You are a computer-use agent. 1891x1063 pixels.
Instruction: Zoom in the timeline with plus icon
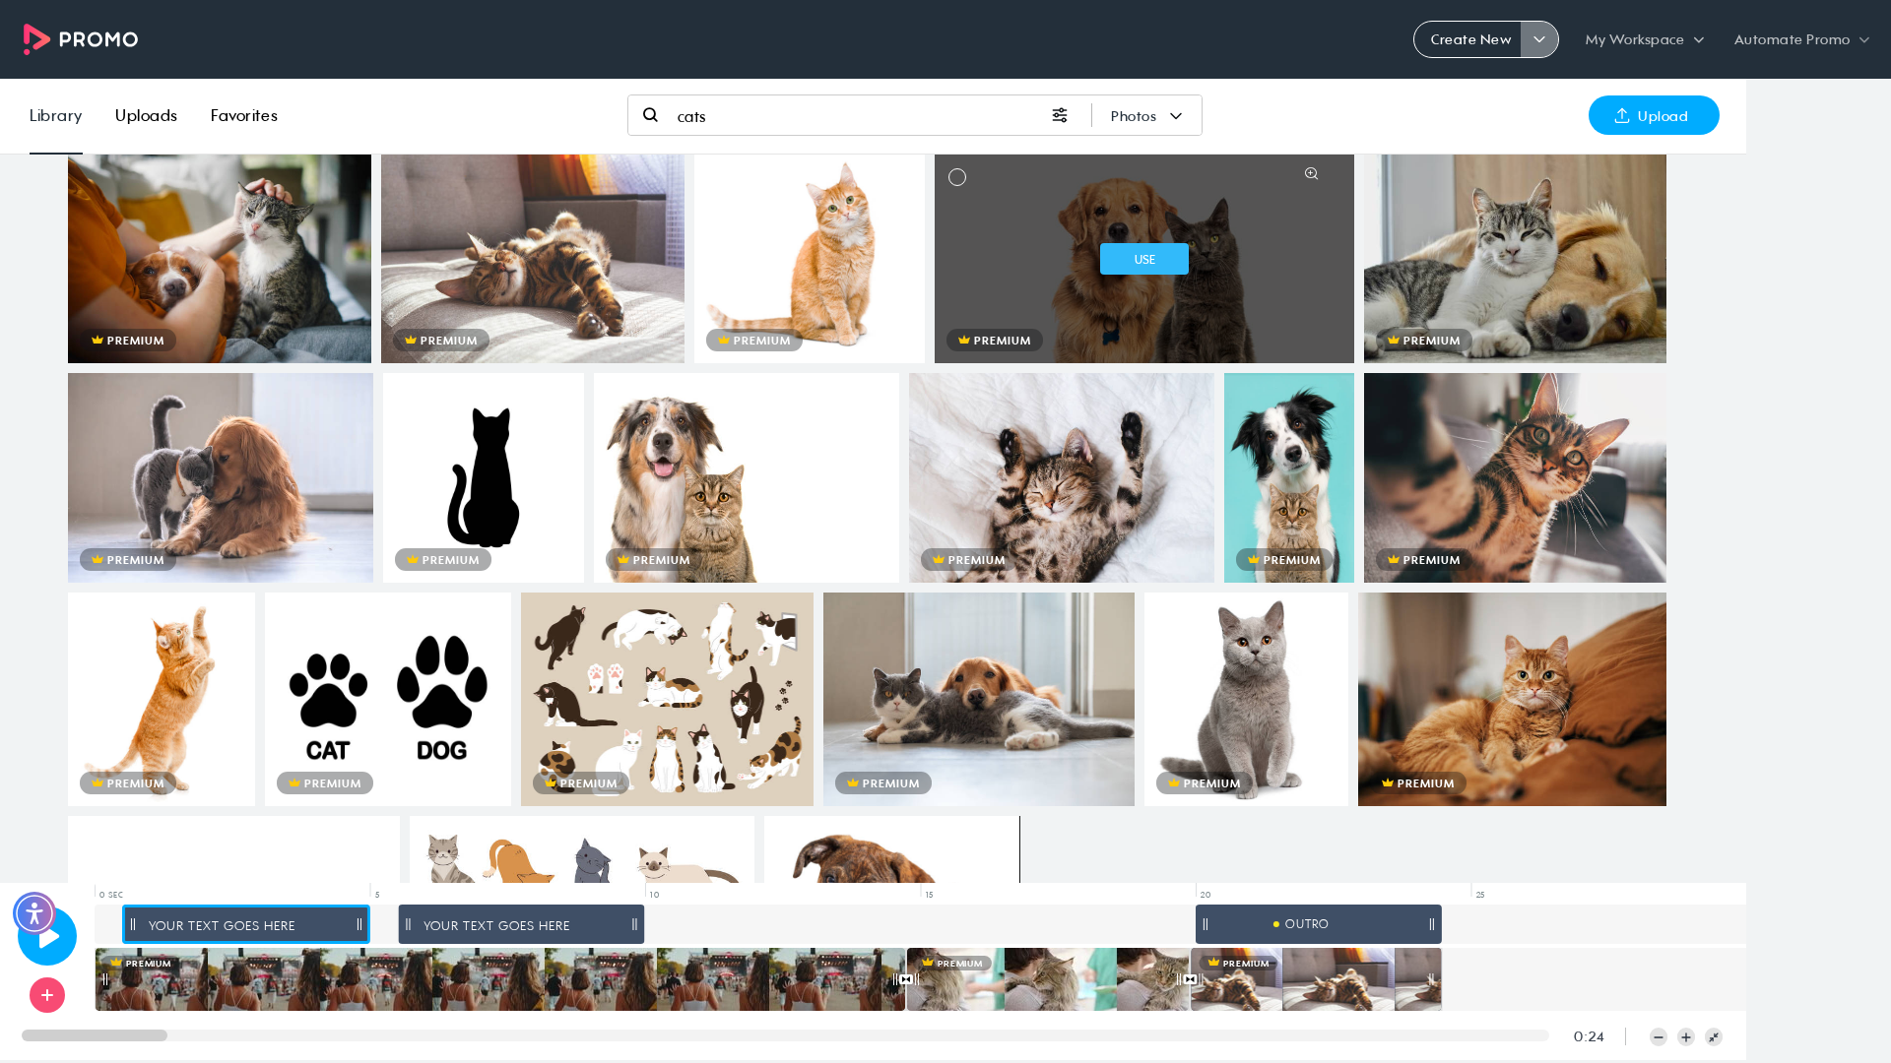tap(1686, 1036)
